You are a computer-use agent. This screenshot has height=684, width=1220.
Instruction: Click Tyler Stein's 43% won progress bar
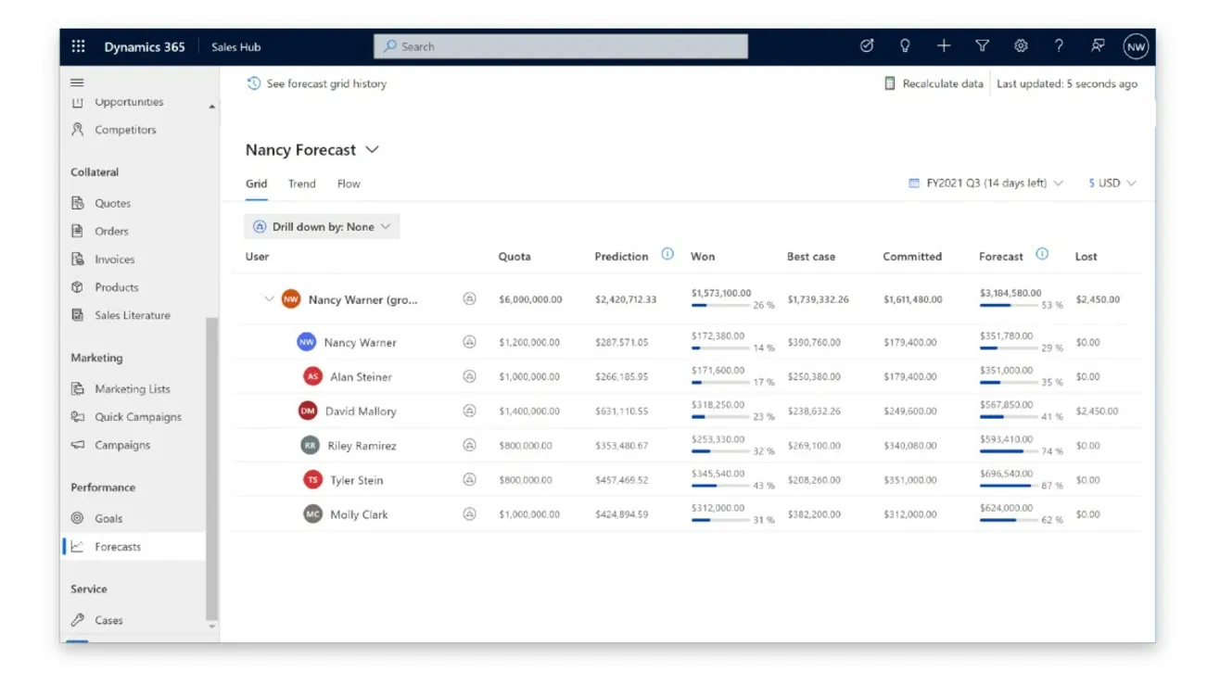719,485
